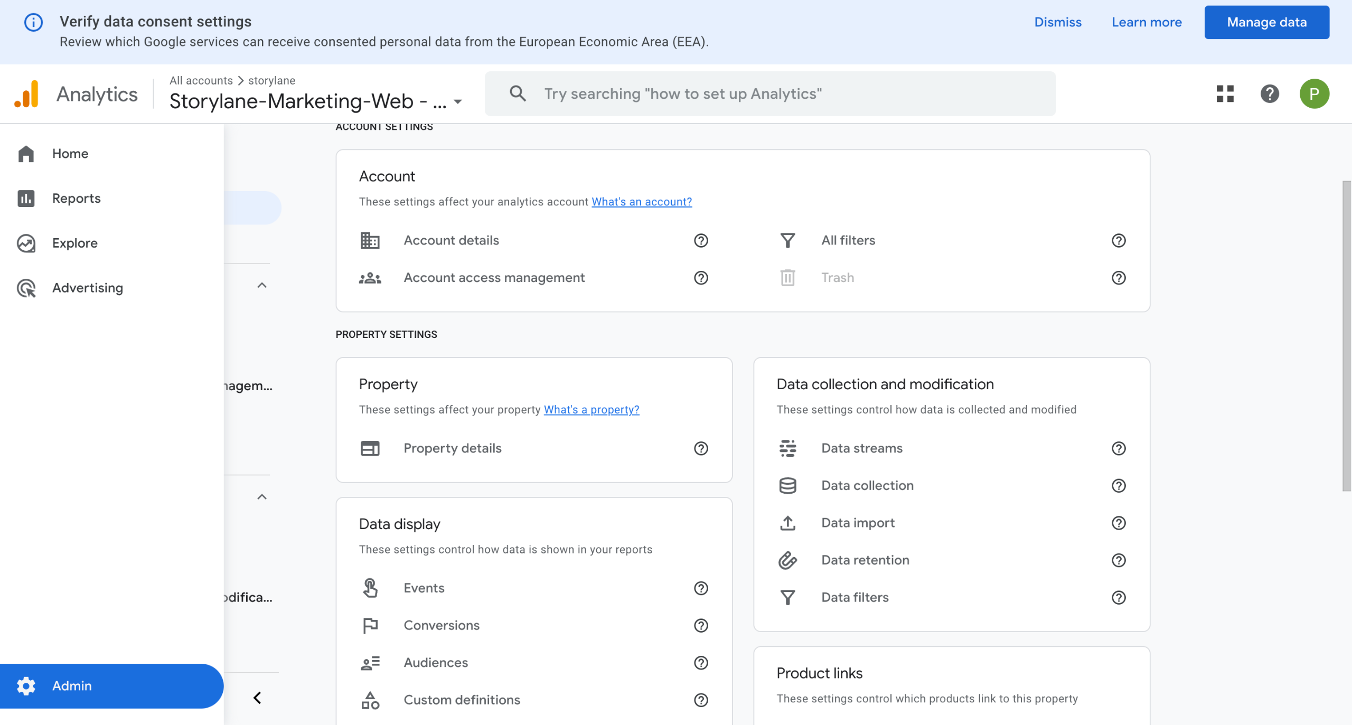Screen dimensions: 1352x725
Task: Open help for Property details
Action: tap(701, 448)
